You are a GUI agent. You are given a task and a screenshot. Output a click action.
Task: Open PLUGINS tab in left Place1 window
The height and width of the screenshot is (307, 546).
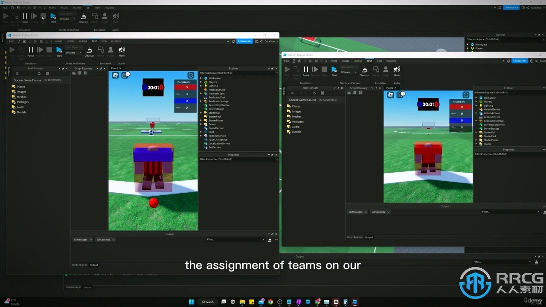(x=116, y=41)
